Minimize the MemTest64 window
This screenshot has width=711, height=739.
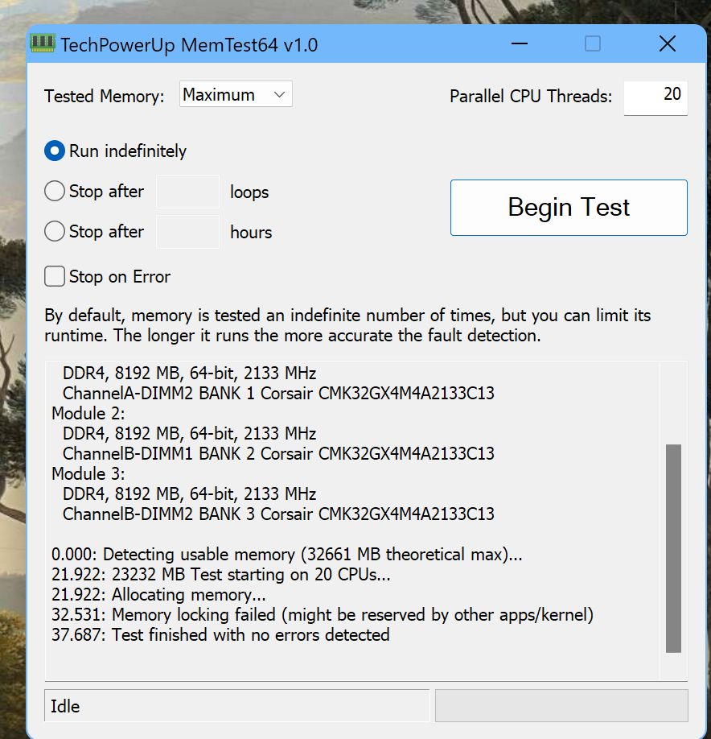tap(520, 43)
